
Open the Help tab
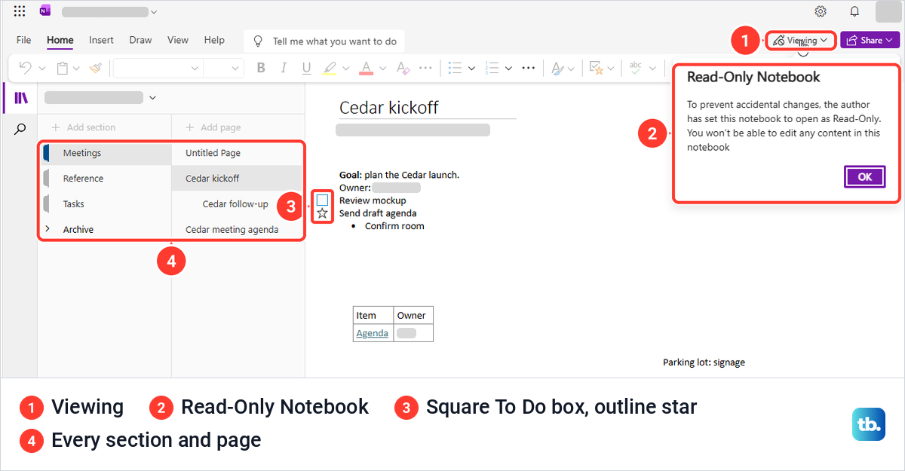214,40
